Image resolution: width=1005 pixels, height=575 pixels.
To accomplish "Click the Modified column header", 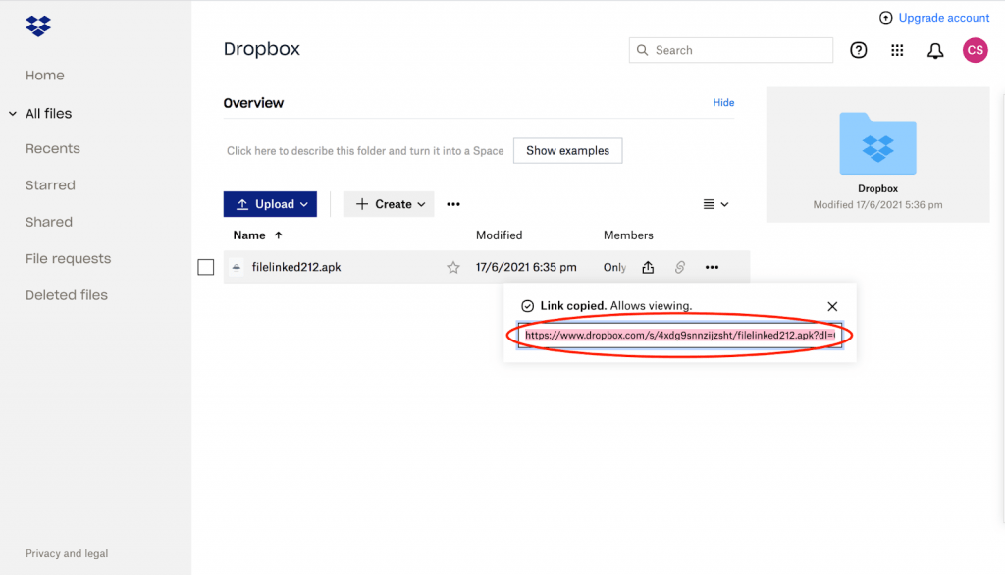I will coord(499,235).
